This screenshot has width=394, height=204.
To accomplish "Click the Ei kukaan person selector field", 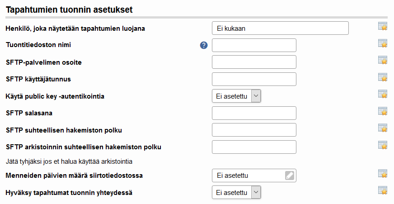I will pyautogui.click(x=280, y=28).
